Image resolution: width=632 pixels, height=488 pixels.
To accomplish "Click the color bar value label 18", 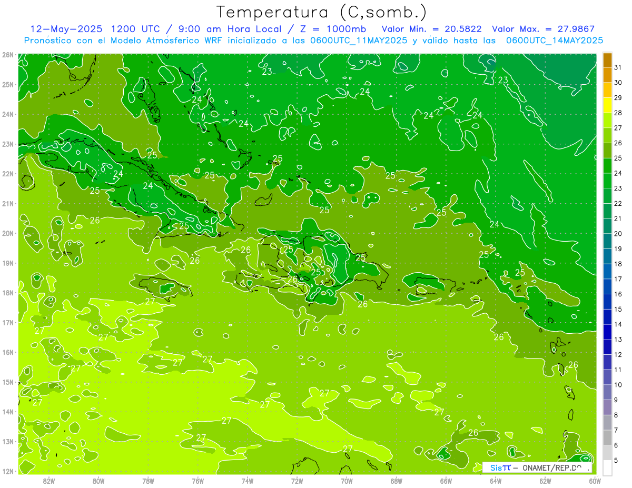I will (618, 264).
